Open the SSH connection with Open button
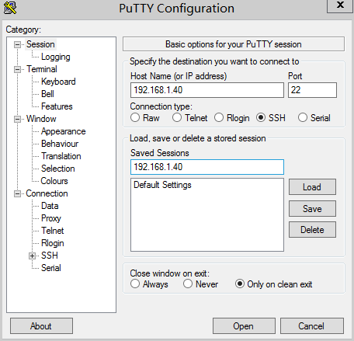The width and height of the screenshot is (354, 341). click(x=244, y=326)
